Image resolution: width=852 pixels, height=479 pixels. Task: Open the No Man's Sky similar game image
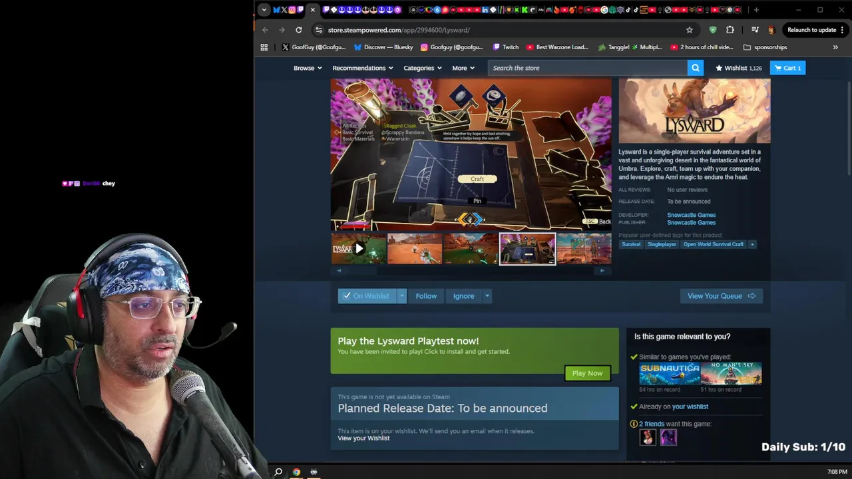[x=731, y=374]
